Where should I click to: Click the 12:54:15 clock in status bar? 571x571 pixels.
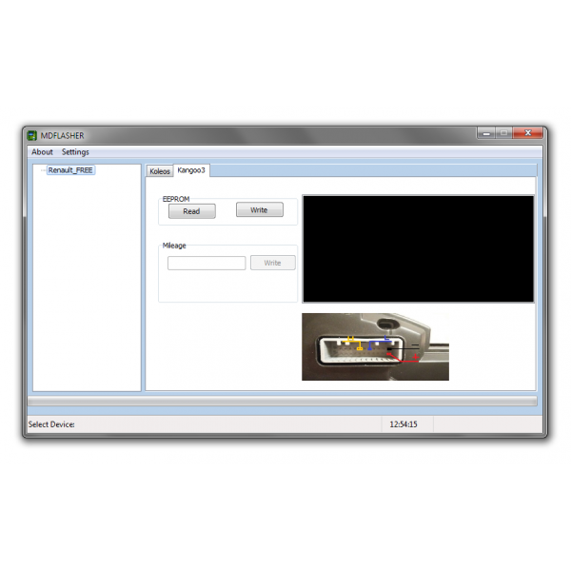coord(404,424)
